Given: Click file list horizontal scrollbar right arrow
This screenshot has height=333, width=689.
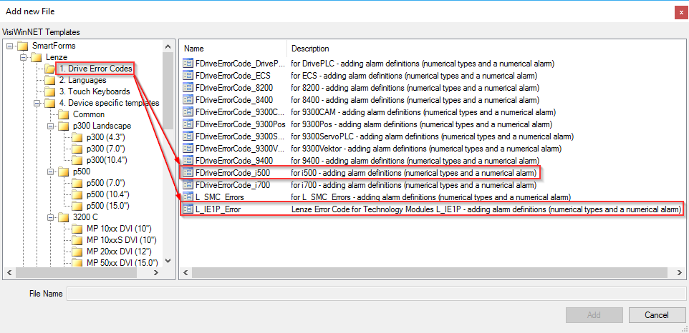Looking at the screenshot, I should (680, 272).
